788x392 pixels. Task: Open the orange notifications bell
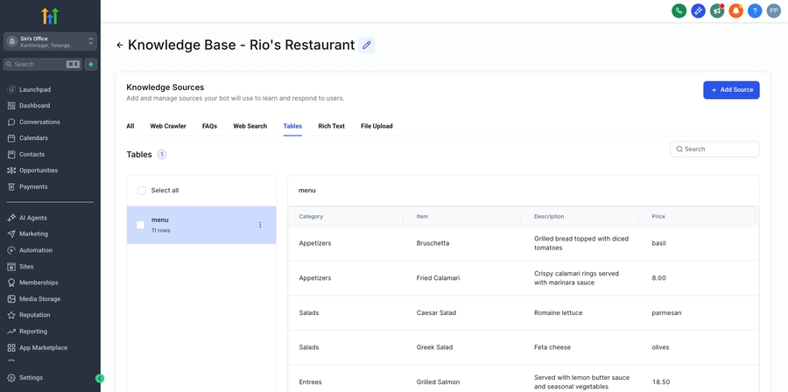tap(735, 10)
